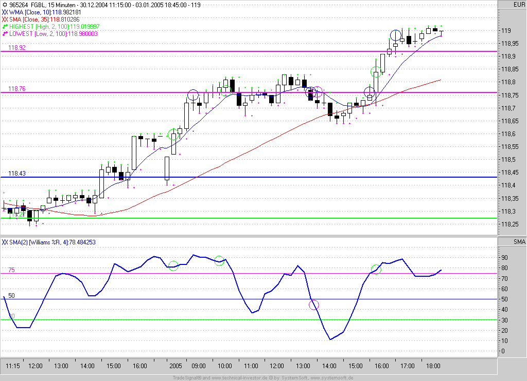Screen dimensions: 527x381
Task: Click the blue circle marker at top near 119
Action: pyautogui.click(x=396, y=35)
